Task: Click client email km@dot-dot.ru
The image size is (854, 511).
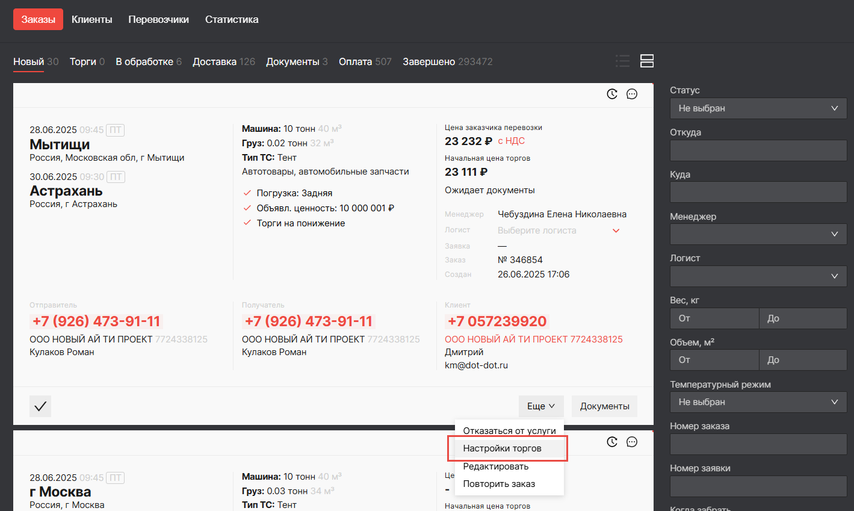Action: click(476, 365)
